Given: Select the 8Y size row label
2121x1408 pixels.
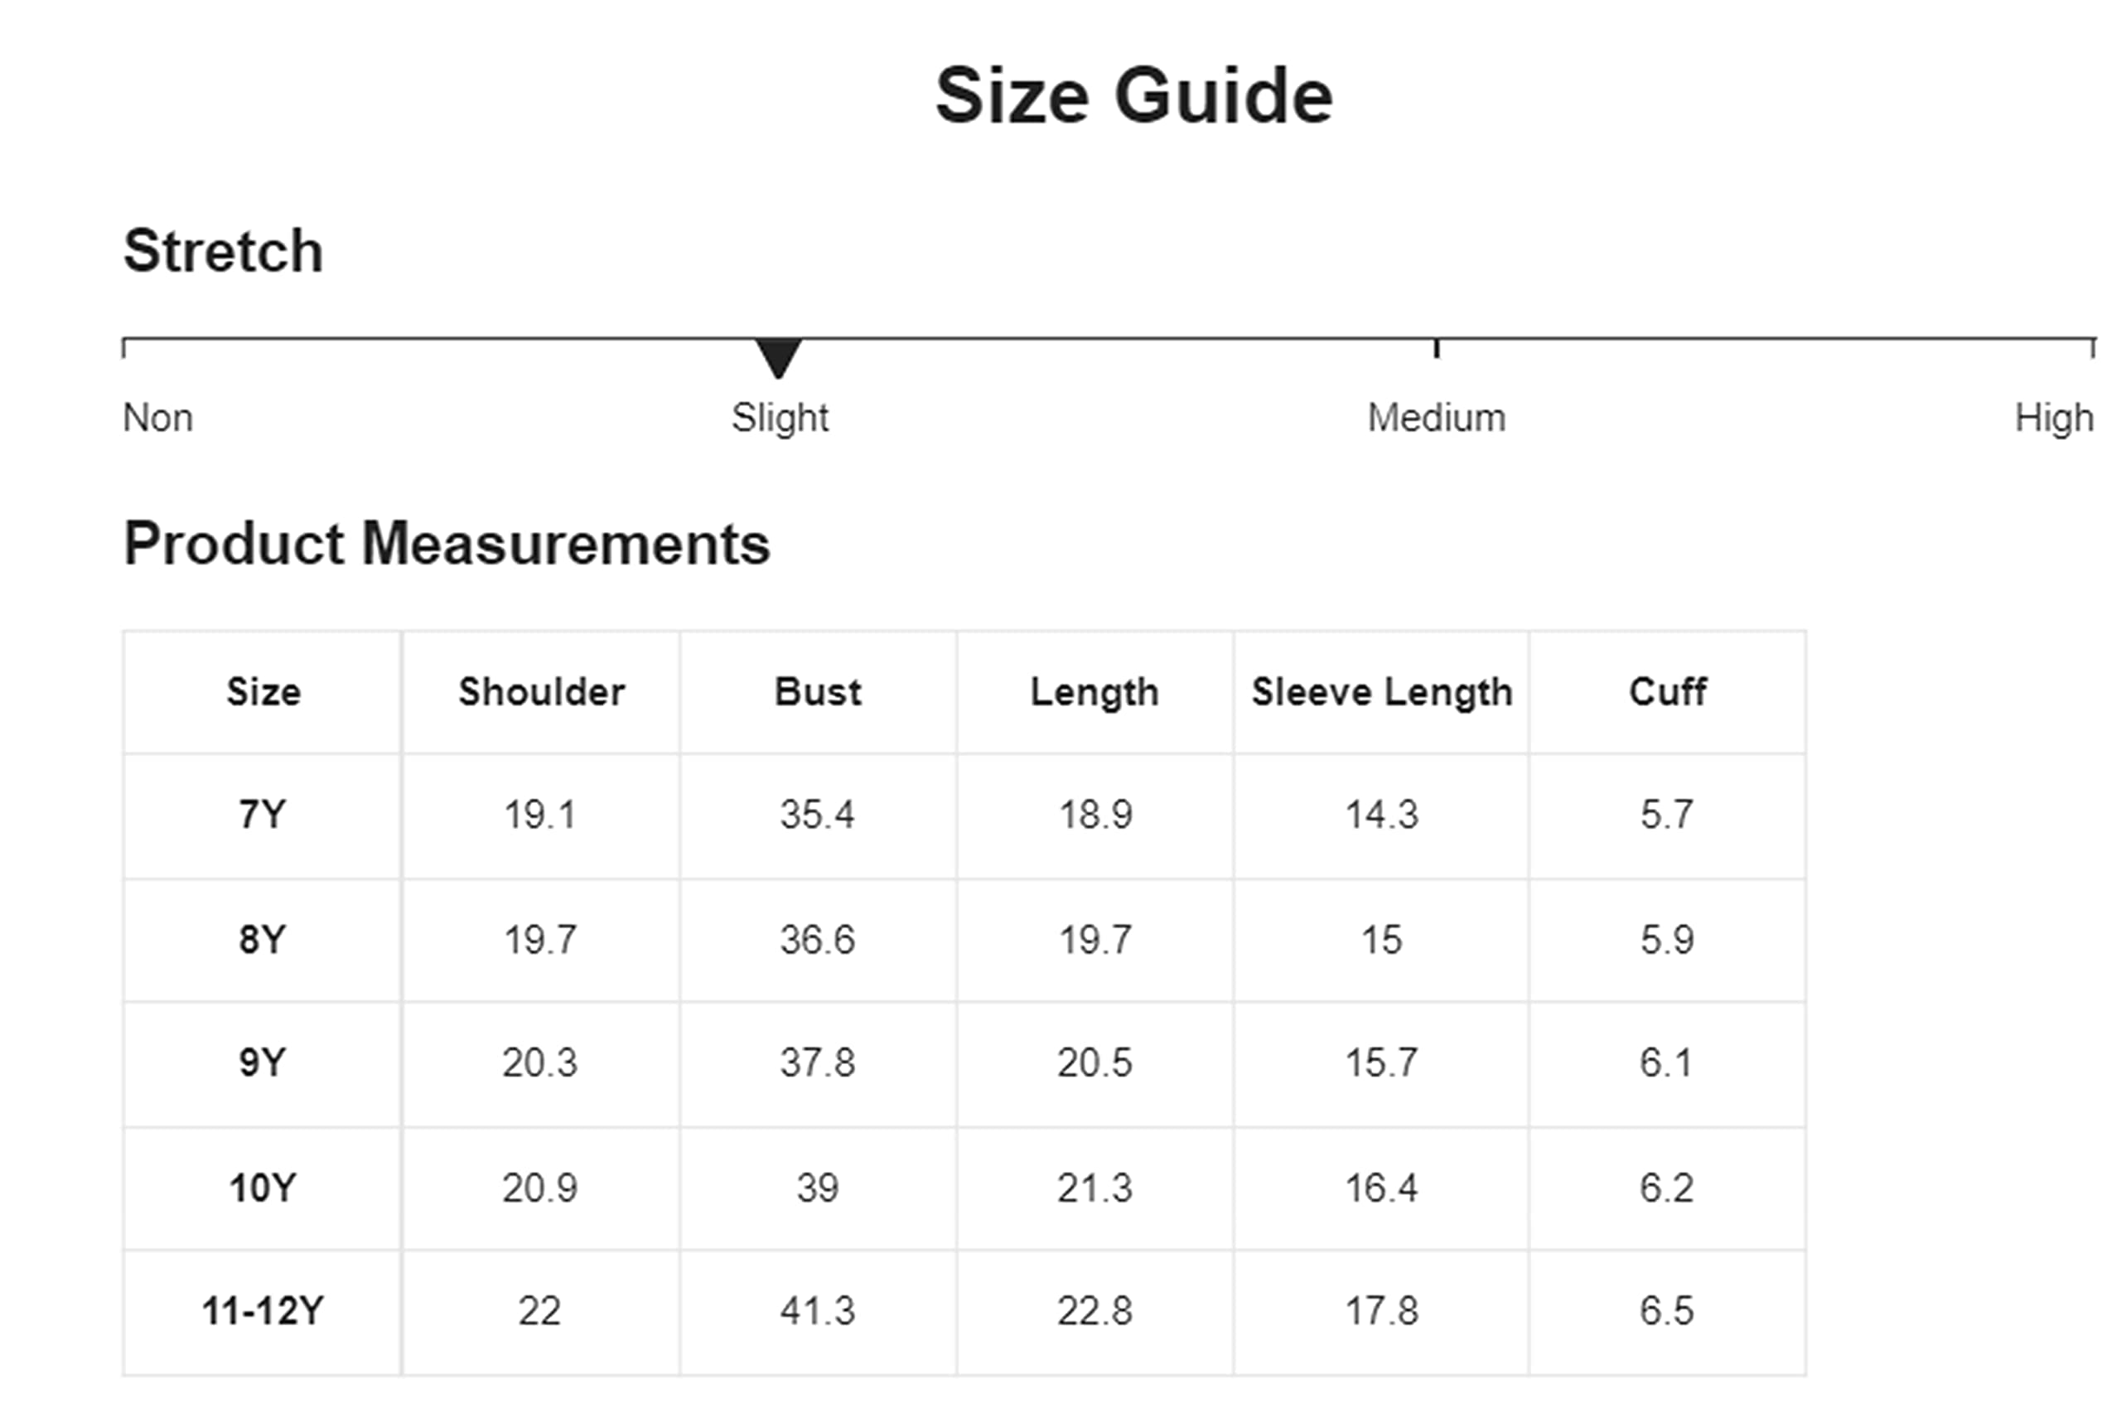Looking at the screenshot, I should (x=262, y=940).
